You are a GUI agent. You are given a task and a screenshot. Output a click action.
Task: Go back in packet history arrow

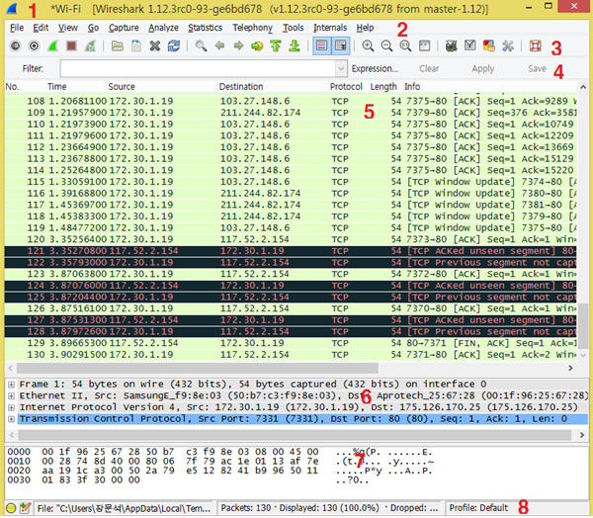pos(219,46)
